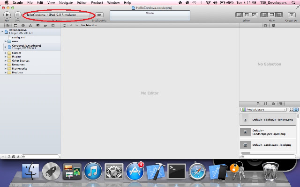Image resolution: width=300 pixels, height=187 pixels.
Task: Open the related files grid menu
Action: click(x=64, y=25)
